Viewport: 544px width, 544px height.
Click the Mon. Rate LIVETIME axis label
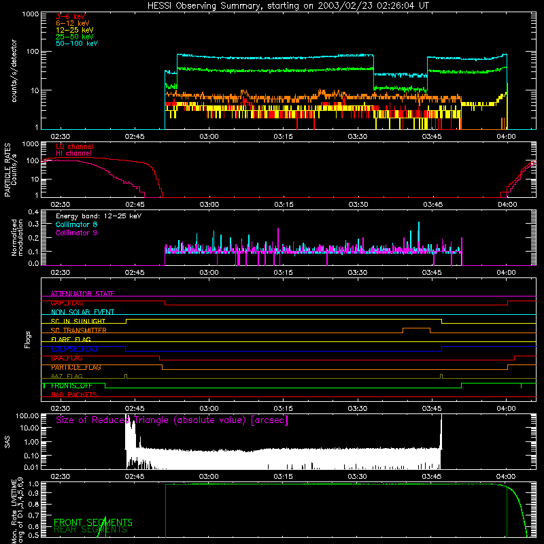[x=17, y=511]
